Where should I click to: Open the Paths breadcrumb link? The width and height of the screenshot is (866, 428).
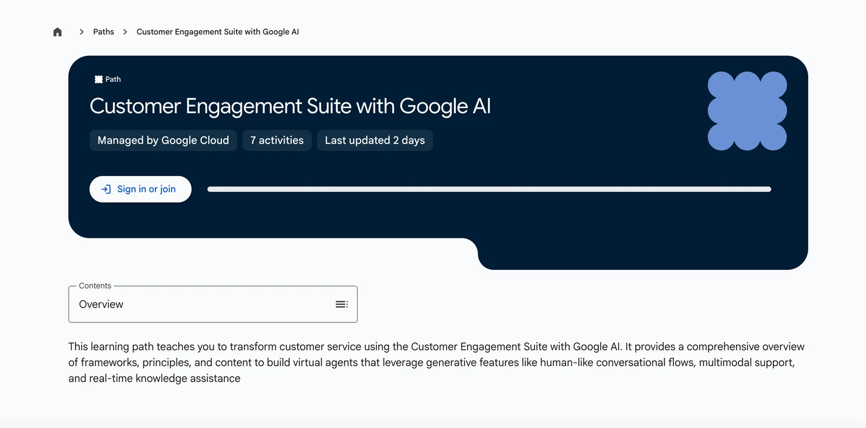103,32
